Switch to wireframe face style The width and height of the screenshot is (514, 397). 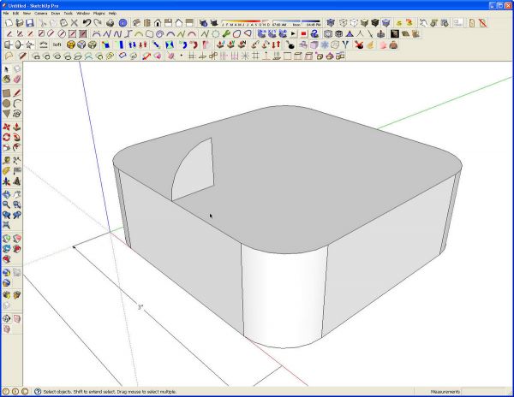click(343, 22)
